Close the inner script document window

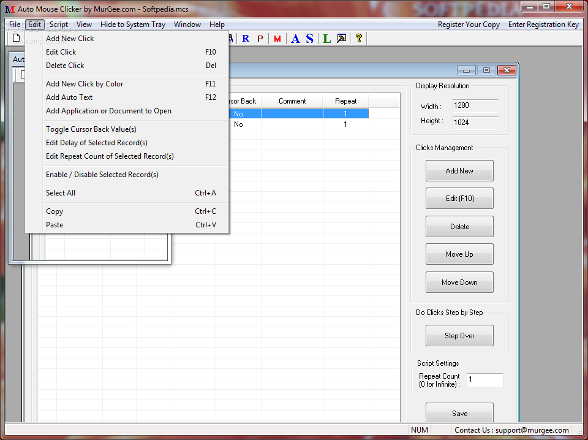(x=507, y=70)
